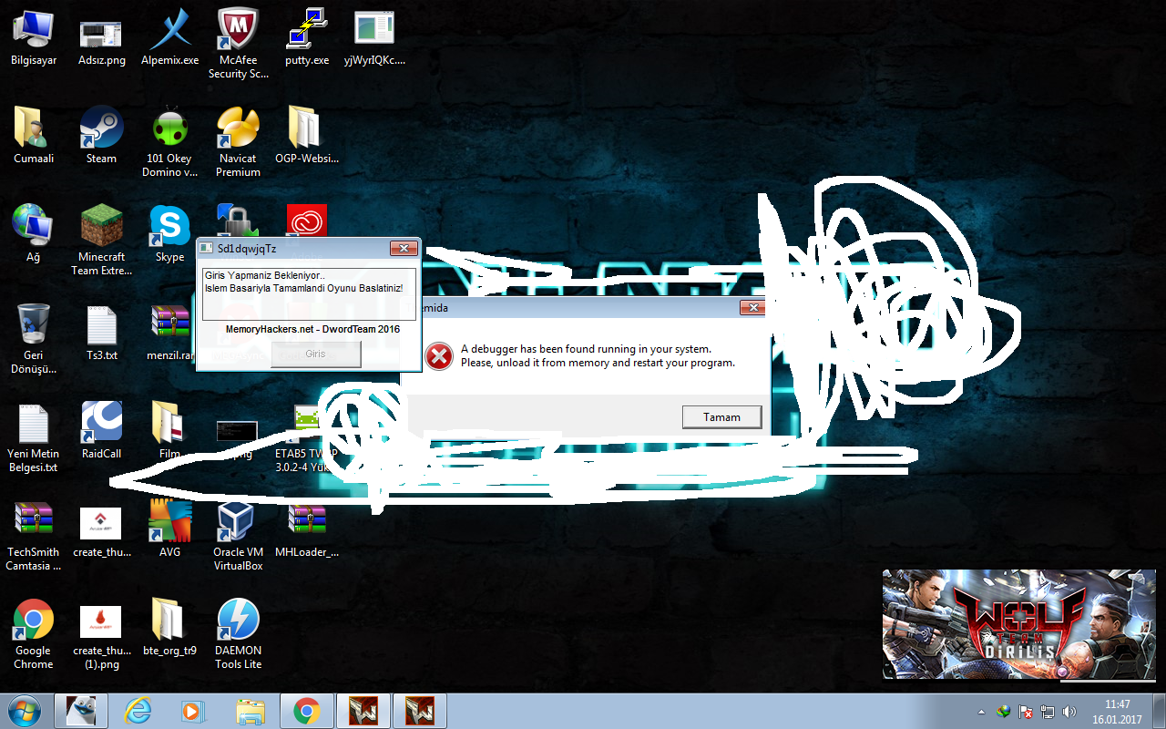This screenshot has height=729, width=1166.
Task: Click the MemoryHackers.net - DwordTeam 2016 label
Action: point(312,329)
